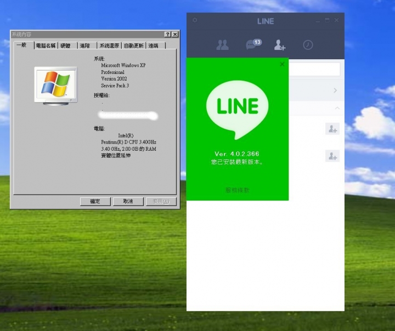The image size is (395, 331).
Task: Open the LINE friends list tab
Action: pos(222,45)
